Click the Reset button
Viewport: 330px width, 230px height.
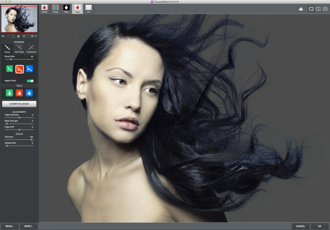29,226
